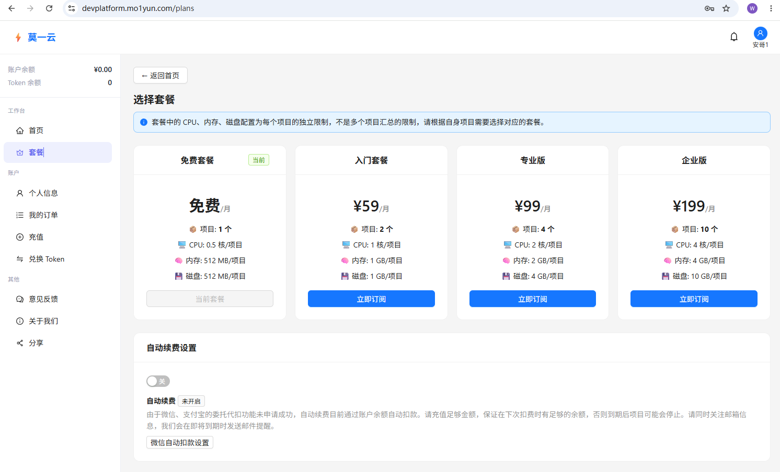Click the address bar URL
The width and height of the screenshot is (780, 472).
(138, 8)
